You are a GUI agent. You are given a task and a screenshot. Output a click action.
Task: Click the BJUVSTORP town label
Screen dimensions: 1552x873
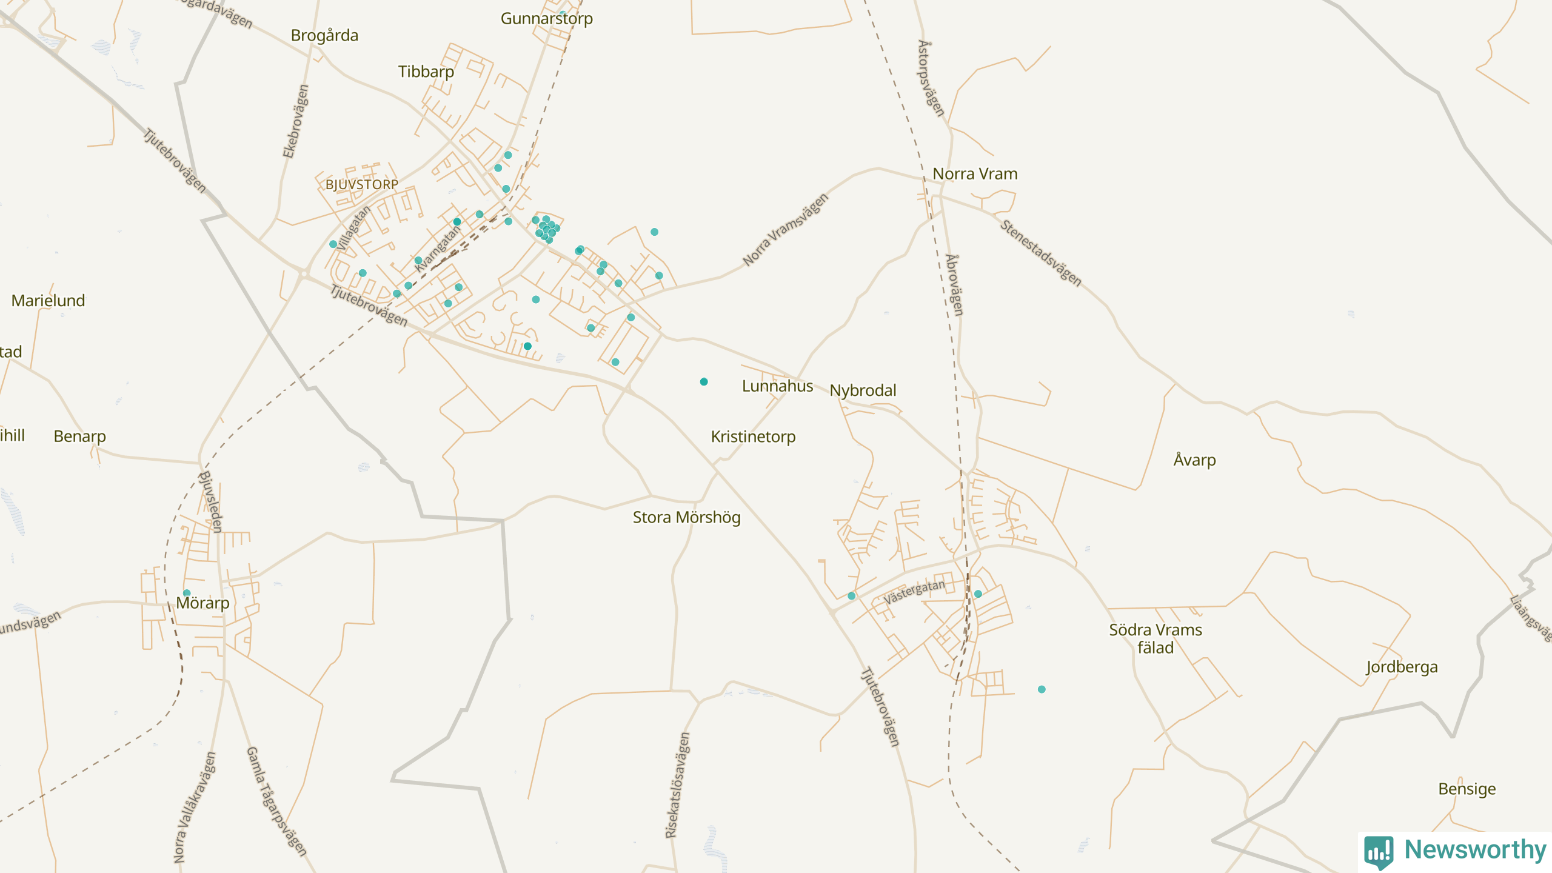(x=362, y=184)
